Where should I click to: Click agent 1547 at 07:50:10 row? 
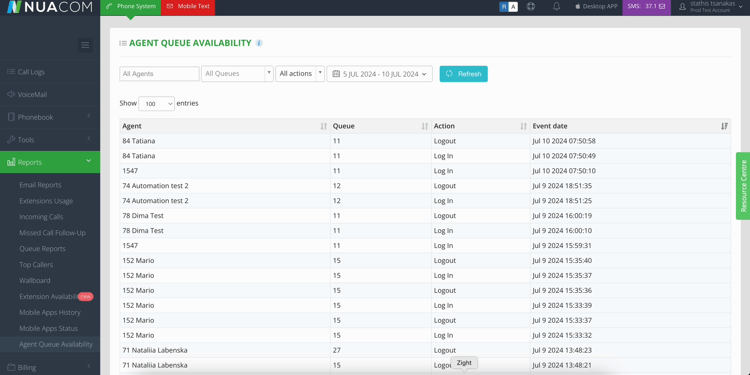130,171
